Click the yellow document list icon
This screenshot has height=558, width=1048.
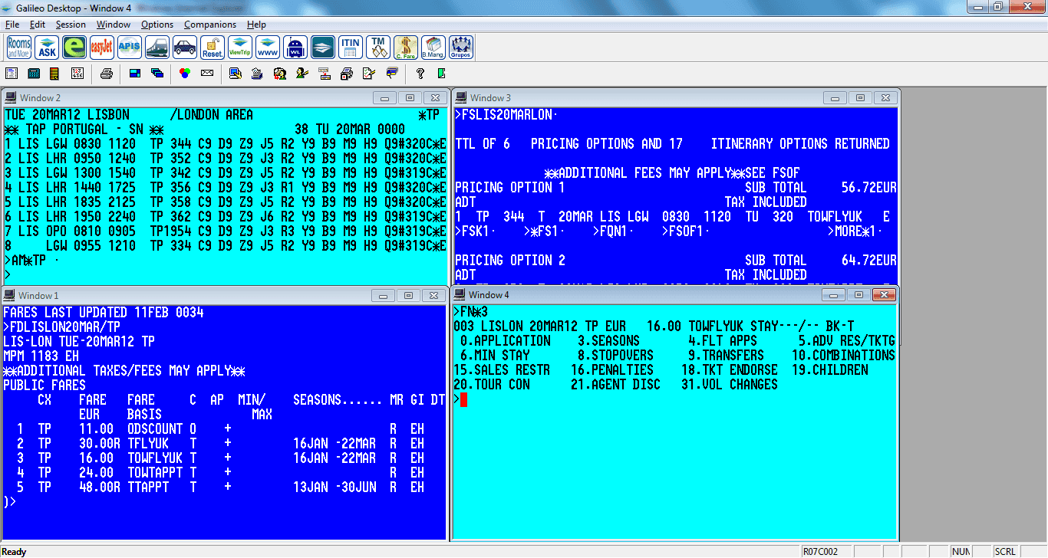coord(54,74)
